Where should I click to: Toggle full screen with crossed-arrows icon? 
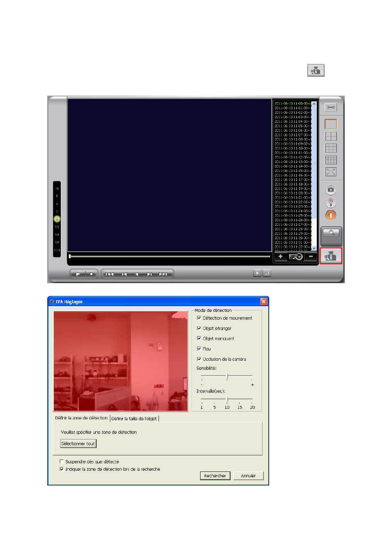pos(331,172)
